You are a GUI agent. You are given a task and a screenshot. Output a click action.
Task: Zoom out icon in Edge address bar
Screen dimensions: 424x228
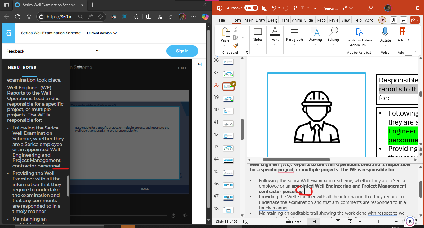click(x=81, y=17)
